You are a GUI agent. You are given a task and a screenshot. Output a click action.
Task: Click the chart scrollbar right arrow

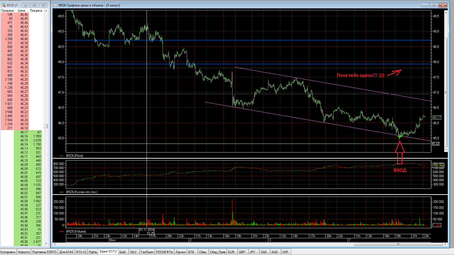click(446, 244)
